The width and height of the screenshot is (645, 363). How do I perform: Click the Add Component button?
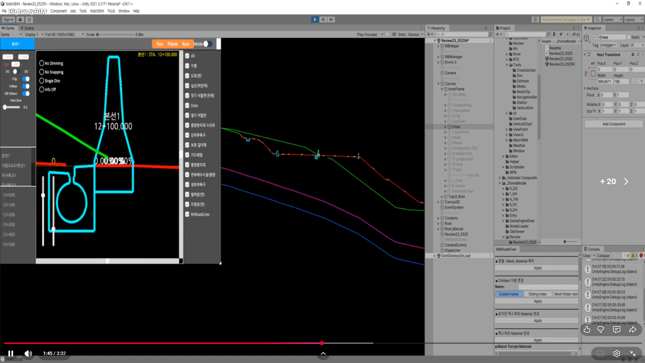point(613,124)
